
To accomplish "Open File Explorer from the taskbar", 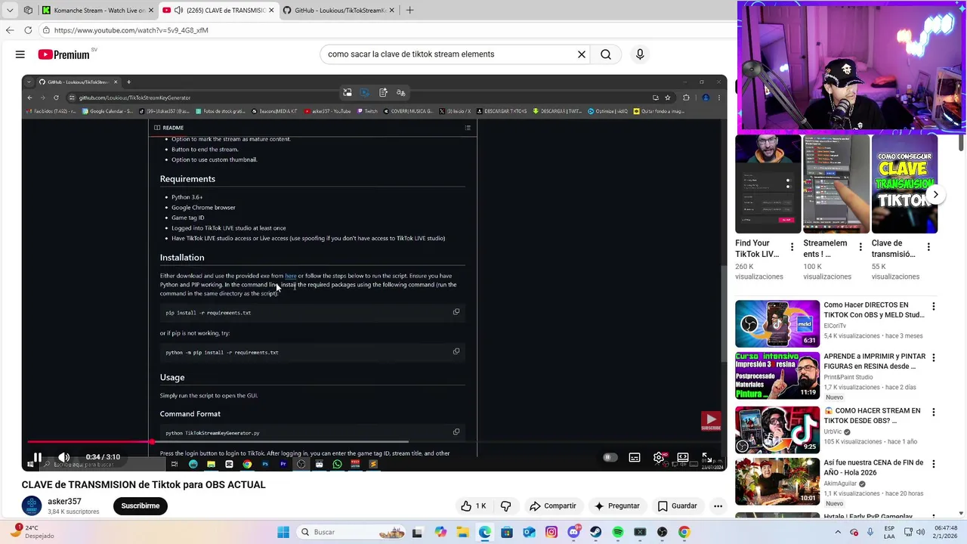I will click(462, 532).
